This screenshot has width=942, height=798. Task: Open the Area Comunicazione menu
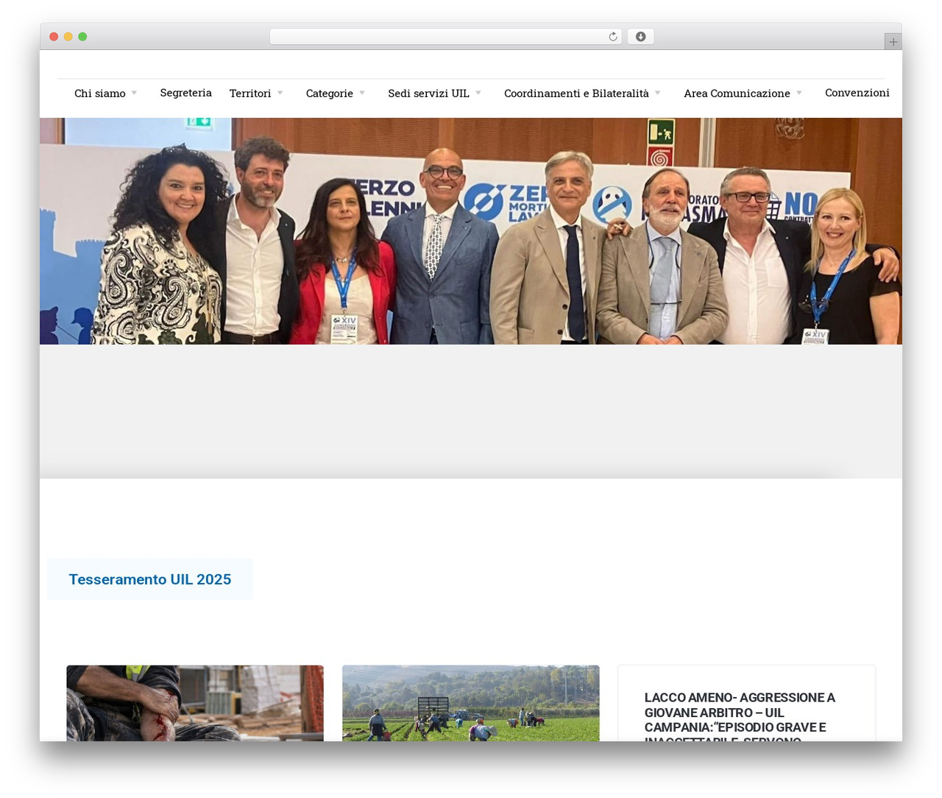737,93
